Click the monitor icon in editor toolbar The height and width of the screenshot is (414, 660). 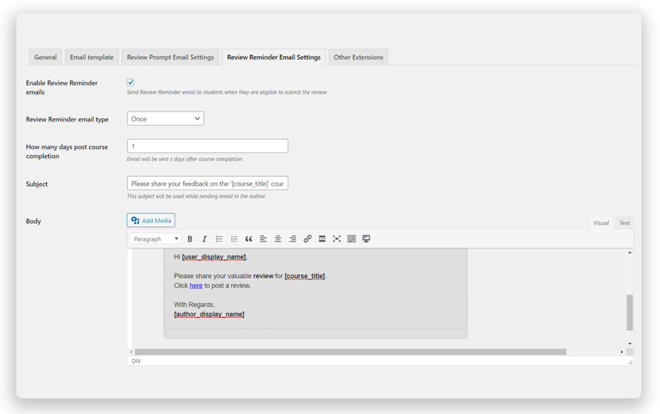(x=366, y=239)
